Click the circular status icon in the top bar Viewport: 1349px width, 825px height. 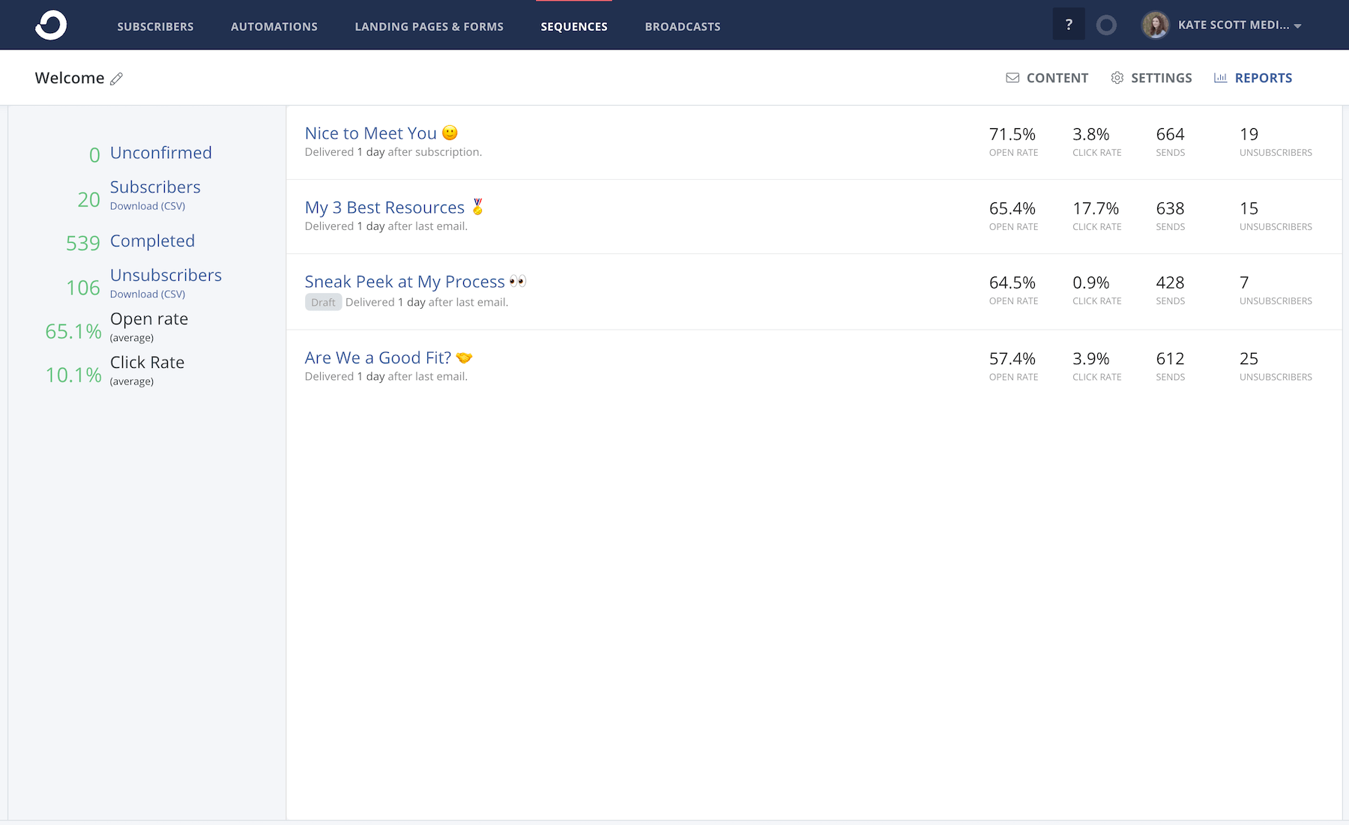pos(1106,24)
